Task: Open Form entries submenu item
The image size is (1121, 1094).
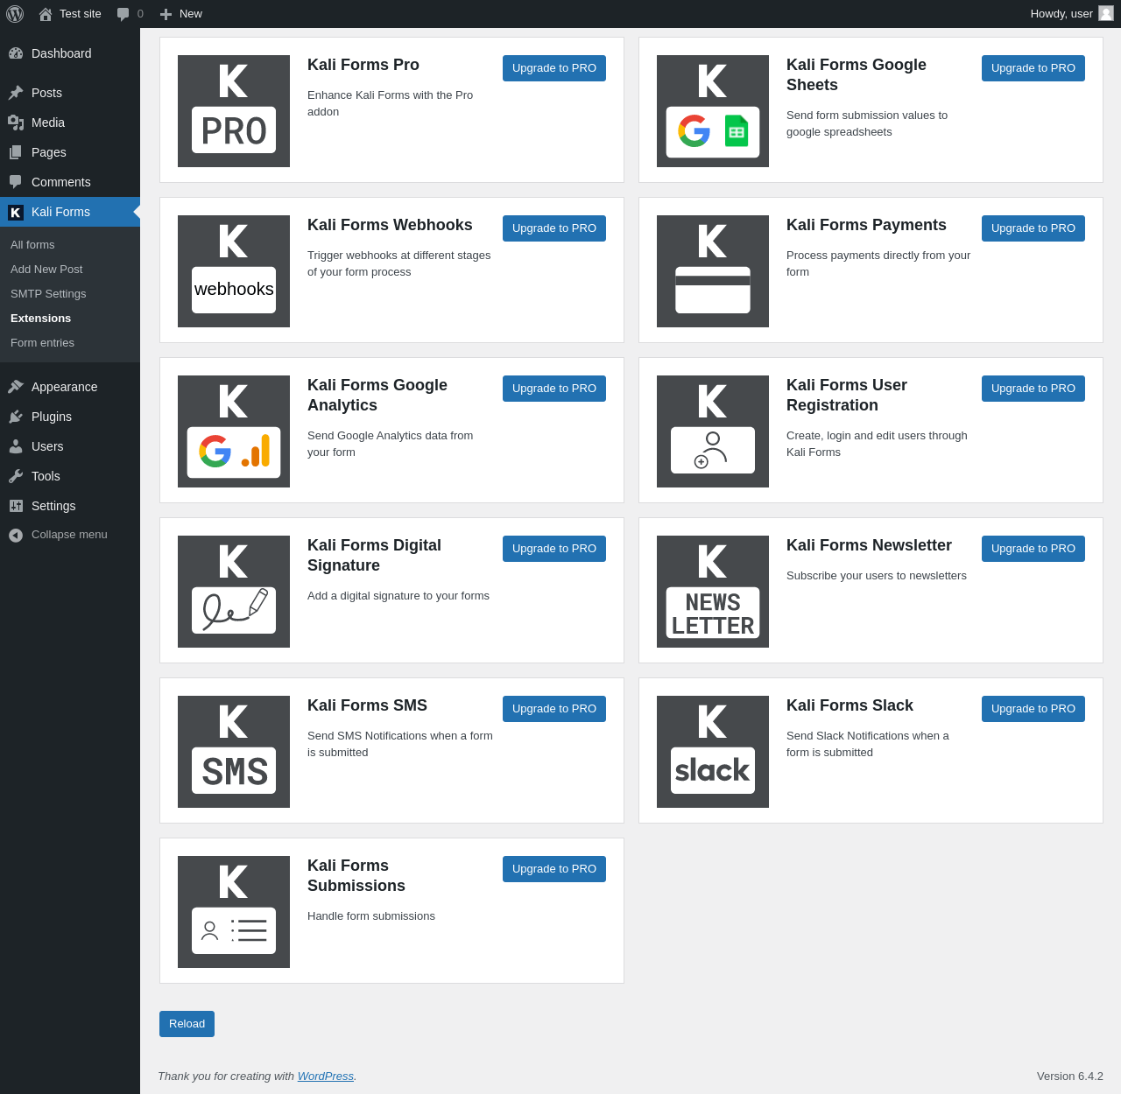Action: [x=43, y=343]
